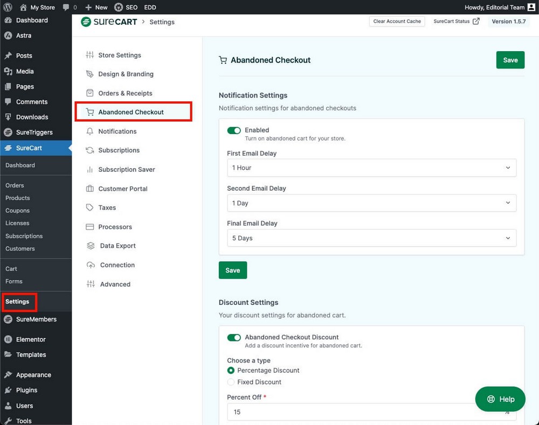
Task: Click the Notifications bell icon
Action: [90, 131]
